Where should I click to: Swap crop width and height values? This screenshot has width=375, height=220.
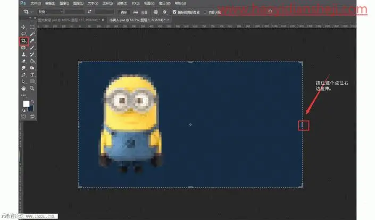89,12
